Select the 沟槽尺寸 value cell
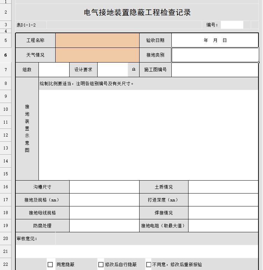This screenshot has height=270, width=263. coord(104,187)
